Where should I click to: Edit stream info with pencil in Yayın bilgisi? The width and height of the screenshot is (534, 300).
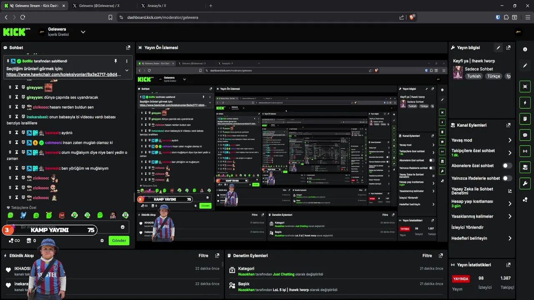click(x=498, y=47)
